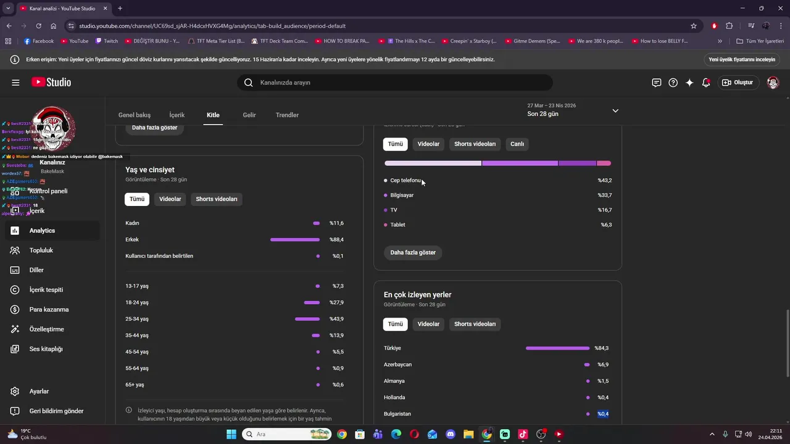This screenshot has width=790, height=444.
Task: Open the info icon beside age disclaimer
Action: pyautogui.click(x=129, y=410)
